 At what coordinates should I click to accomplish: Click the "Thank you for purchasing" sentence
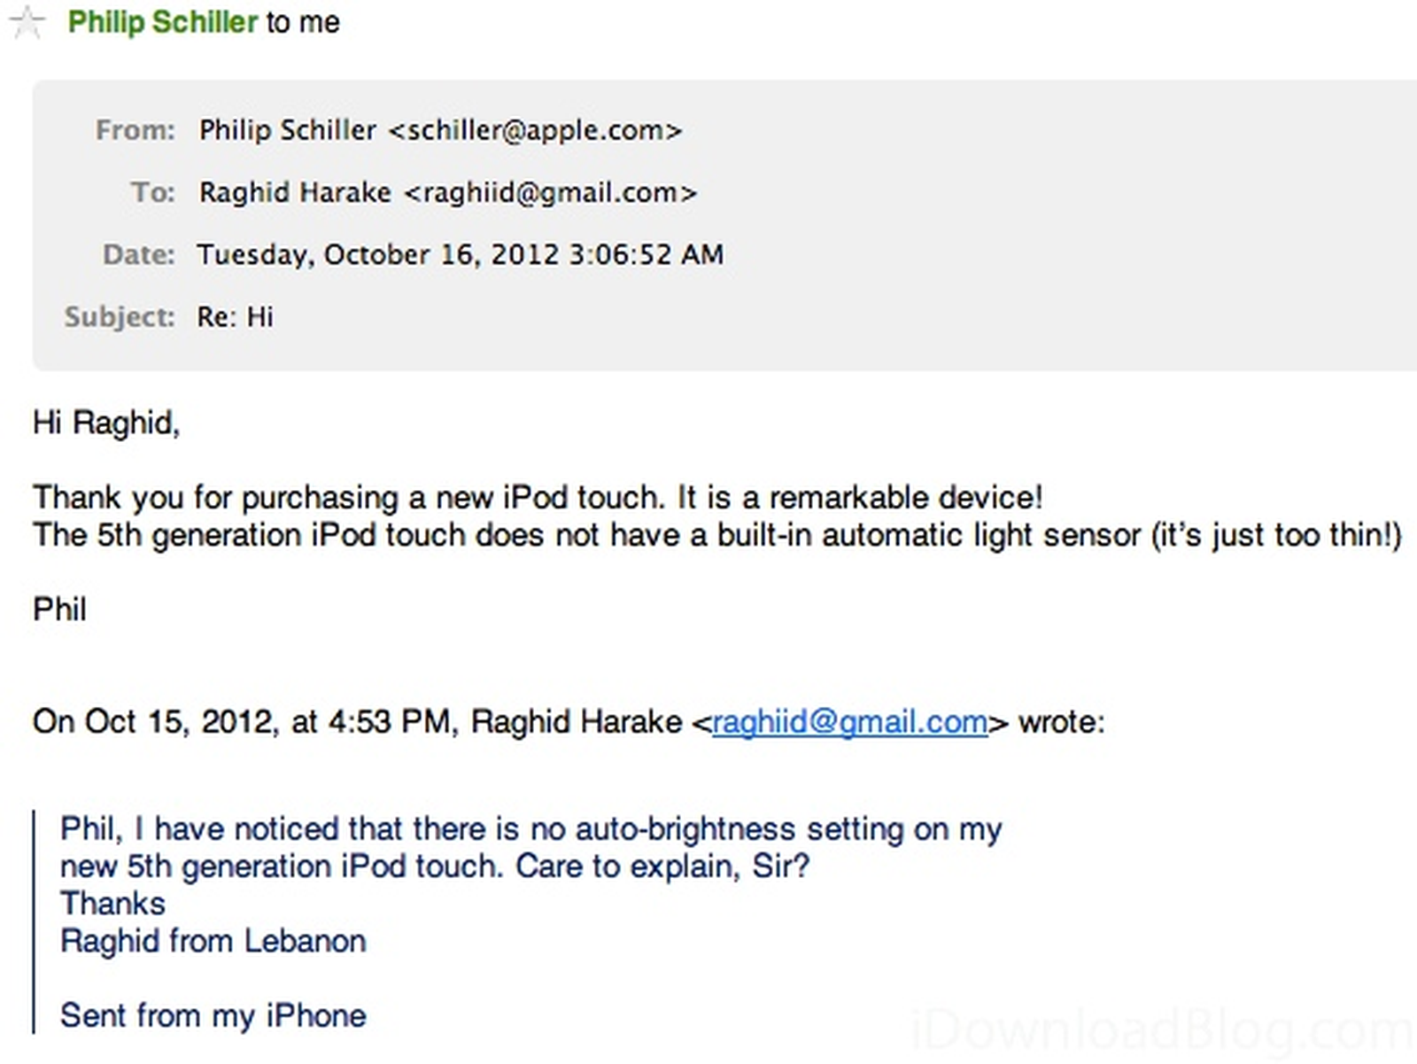(538, 497)
